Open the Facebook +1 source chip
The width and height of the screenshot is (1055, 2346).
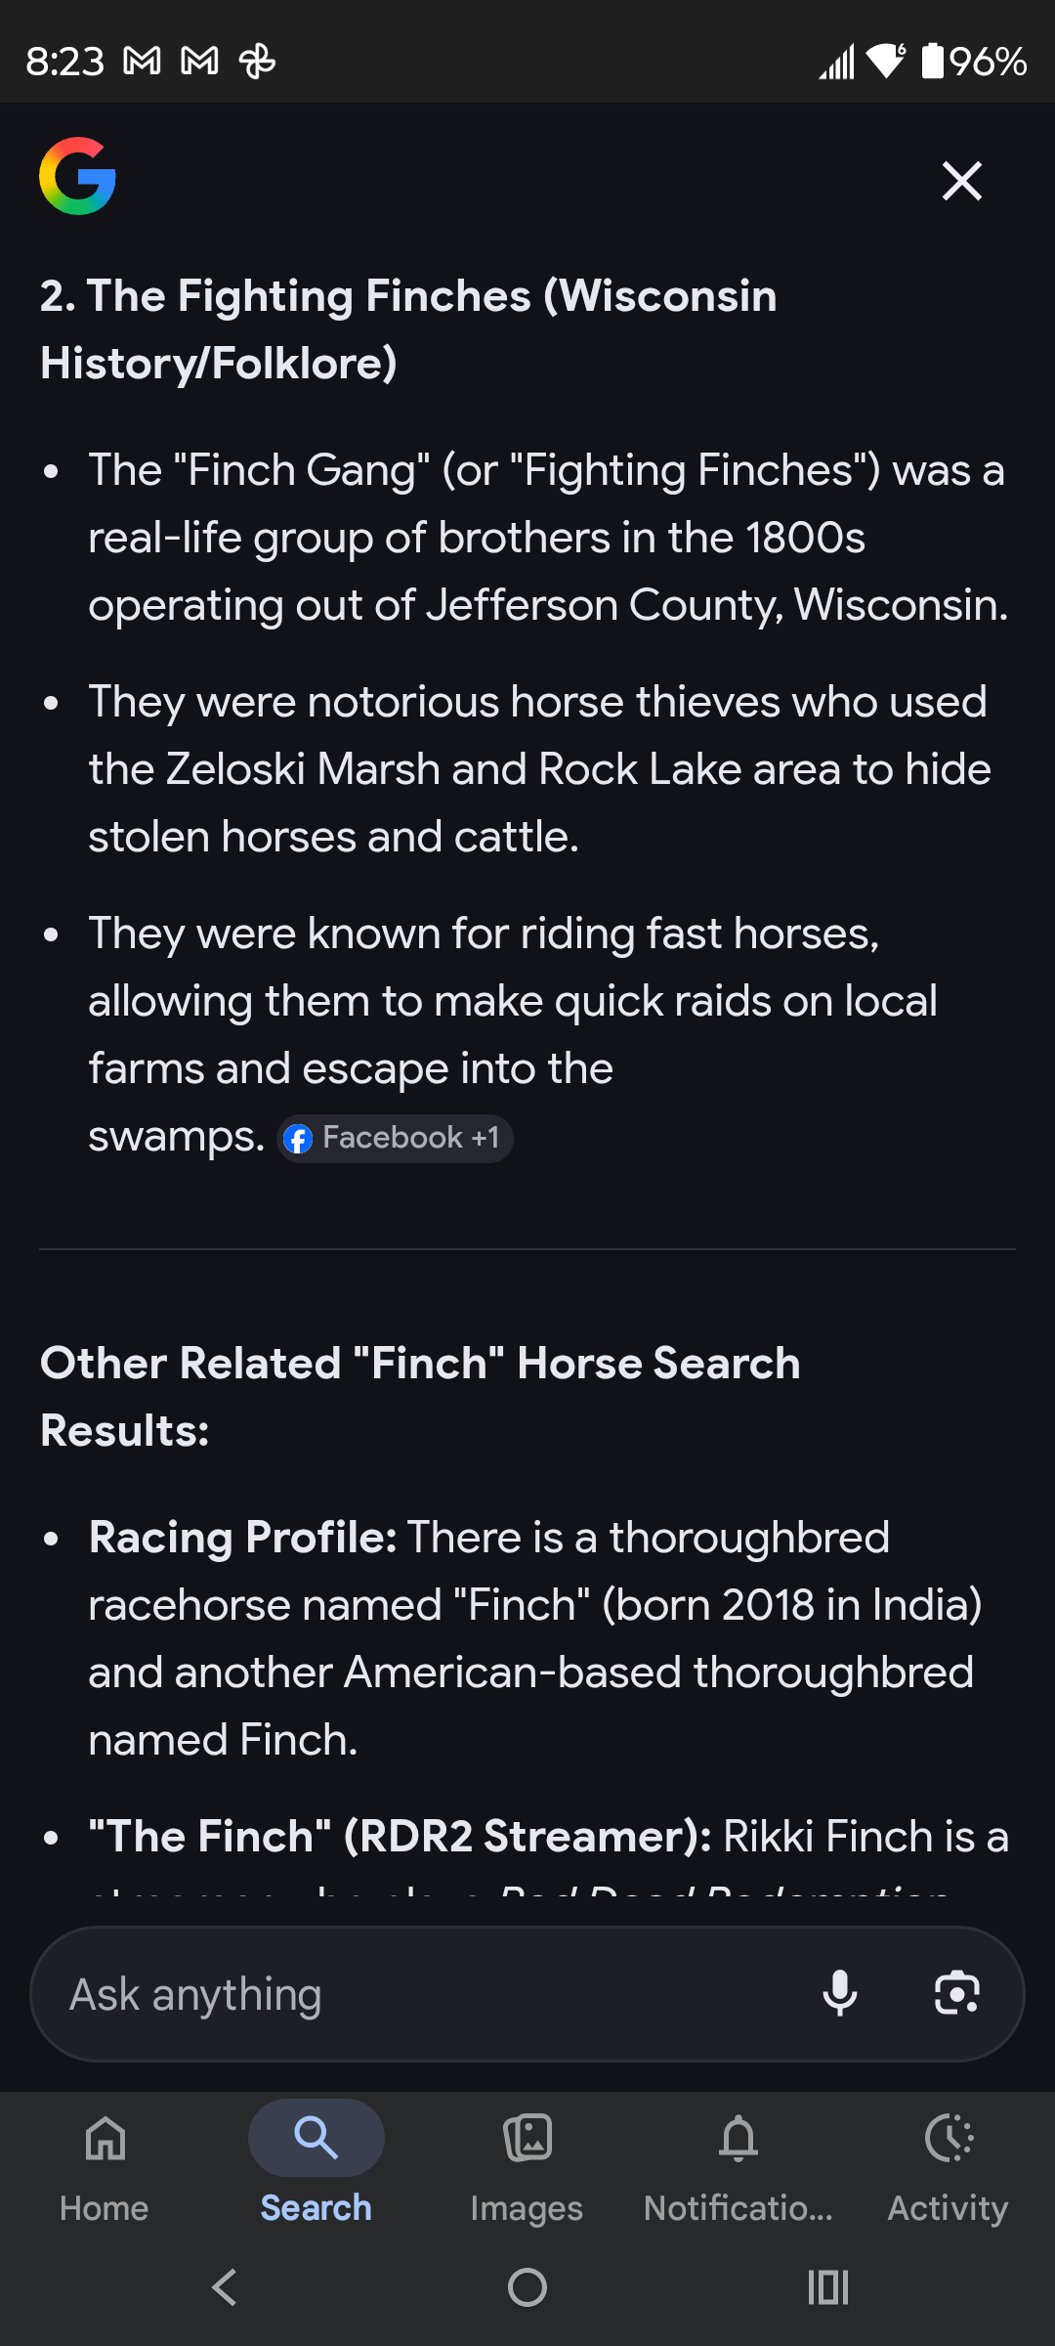[x=396, y=1138]
